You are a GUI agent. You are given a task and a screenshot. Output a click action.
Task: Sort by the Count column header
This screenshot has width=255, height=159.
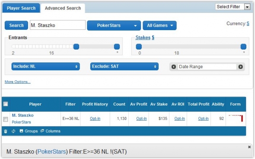tap(119, 104)
